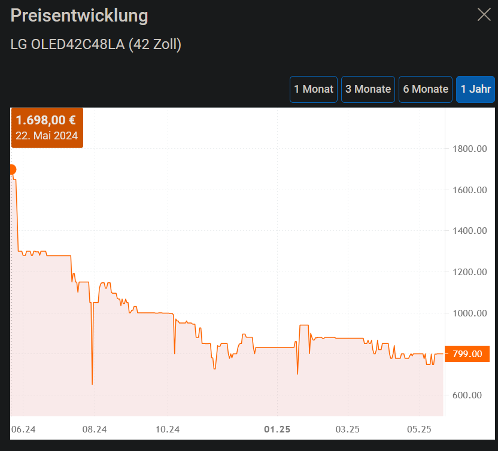Viewport: 498px width, 451px height.
Task: Switch to the 1 Monat view
Action: (313, 89)
